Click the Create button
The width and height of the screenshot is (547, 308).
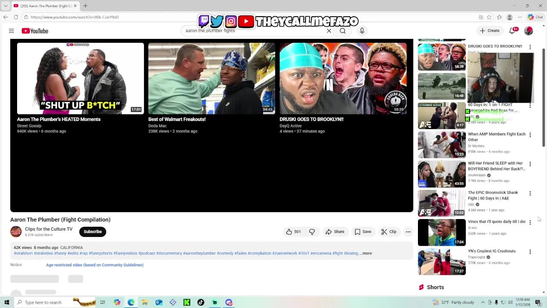[490, 31]
